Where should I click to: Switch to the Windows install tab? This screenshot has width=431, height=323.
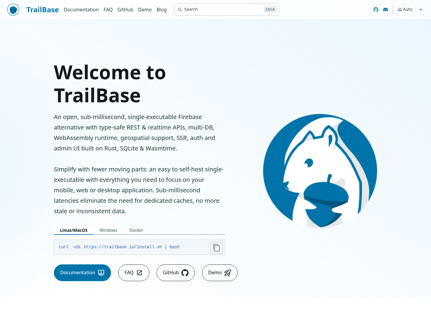108,230
